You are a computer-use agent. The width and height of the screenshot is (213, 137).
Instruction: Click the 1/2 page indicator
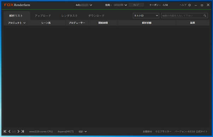(x=14, y=131)
